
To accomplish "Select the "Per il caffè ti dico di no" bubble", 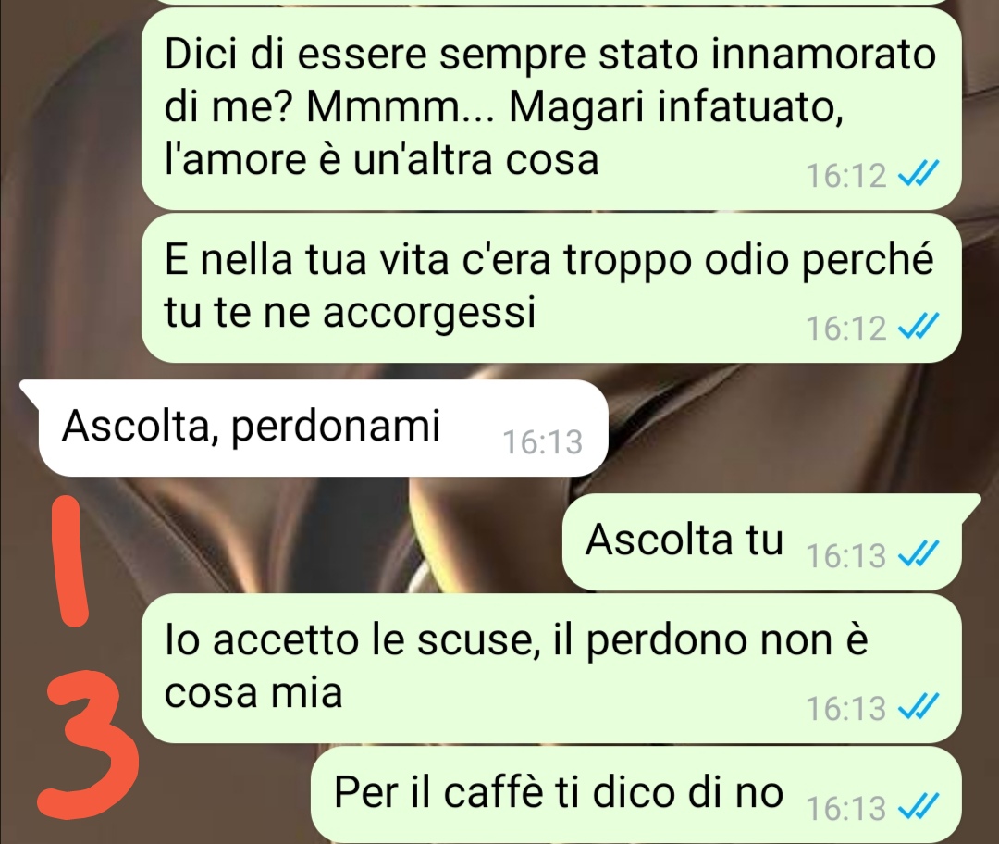I will click(x=635, y=794).
